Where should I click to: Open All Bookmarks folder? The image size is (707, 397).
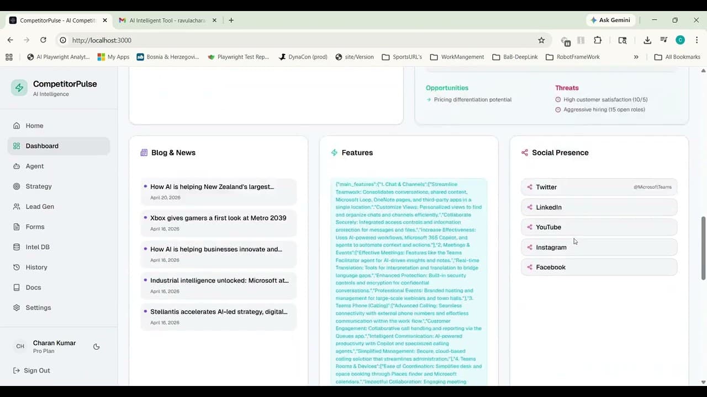pyautogui.click(x=677, y=57)
